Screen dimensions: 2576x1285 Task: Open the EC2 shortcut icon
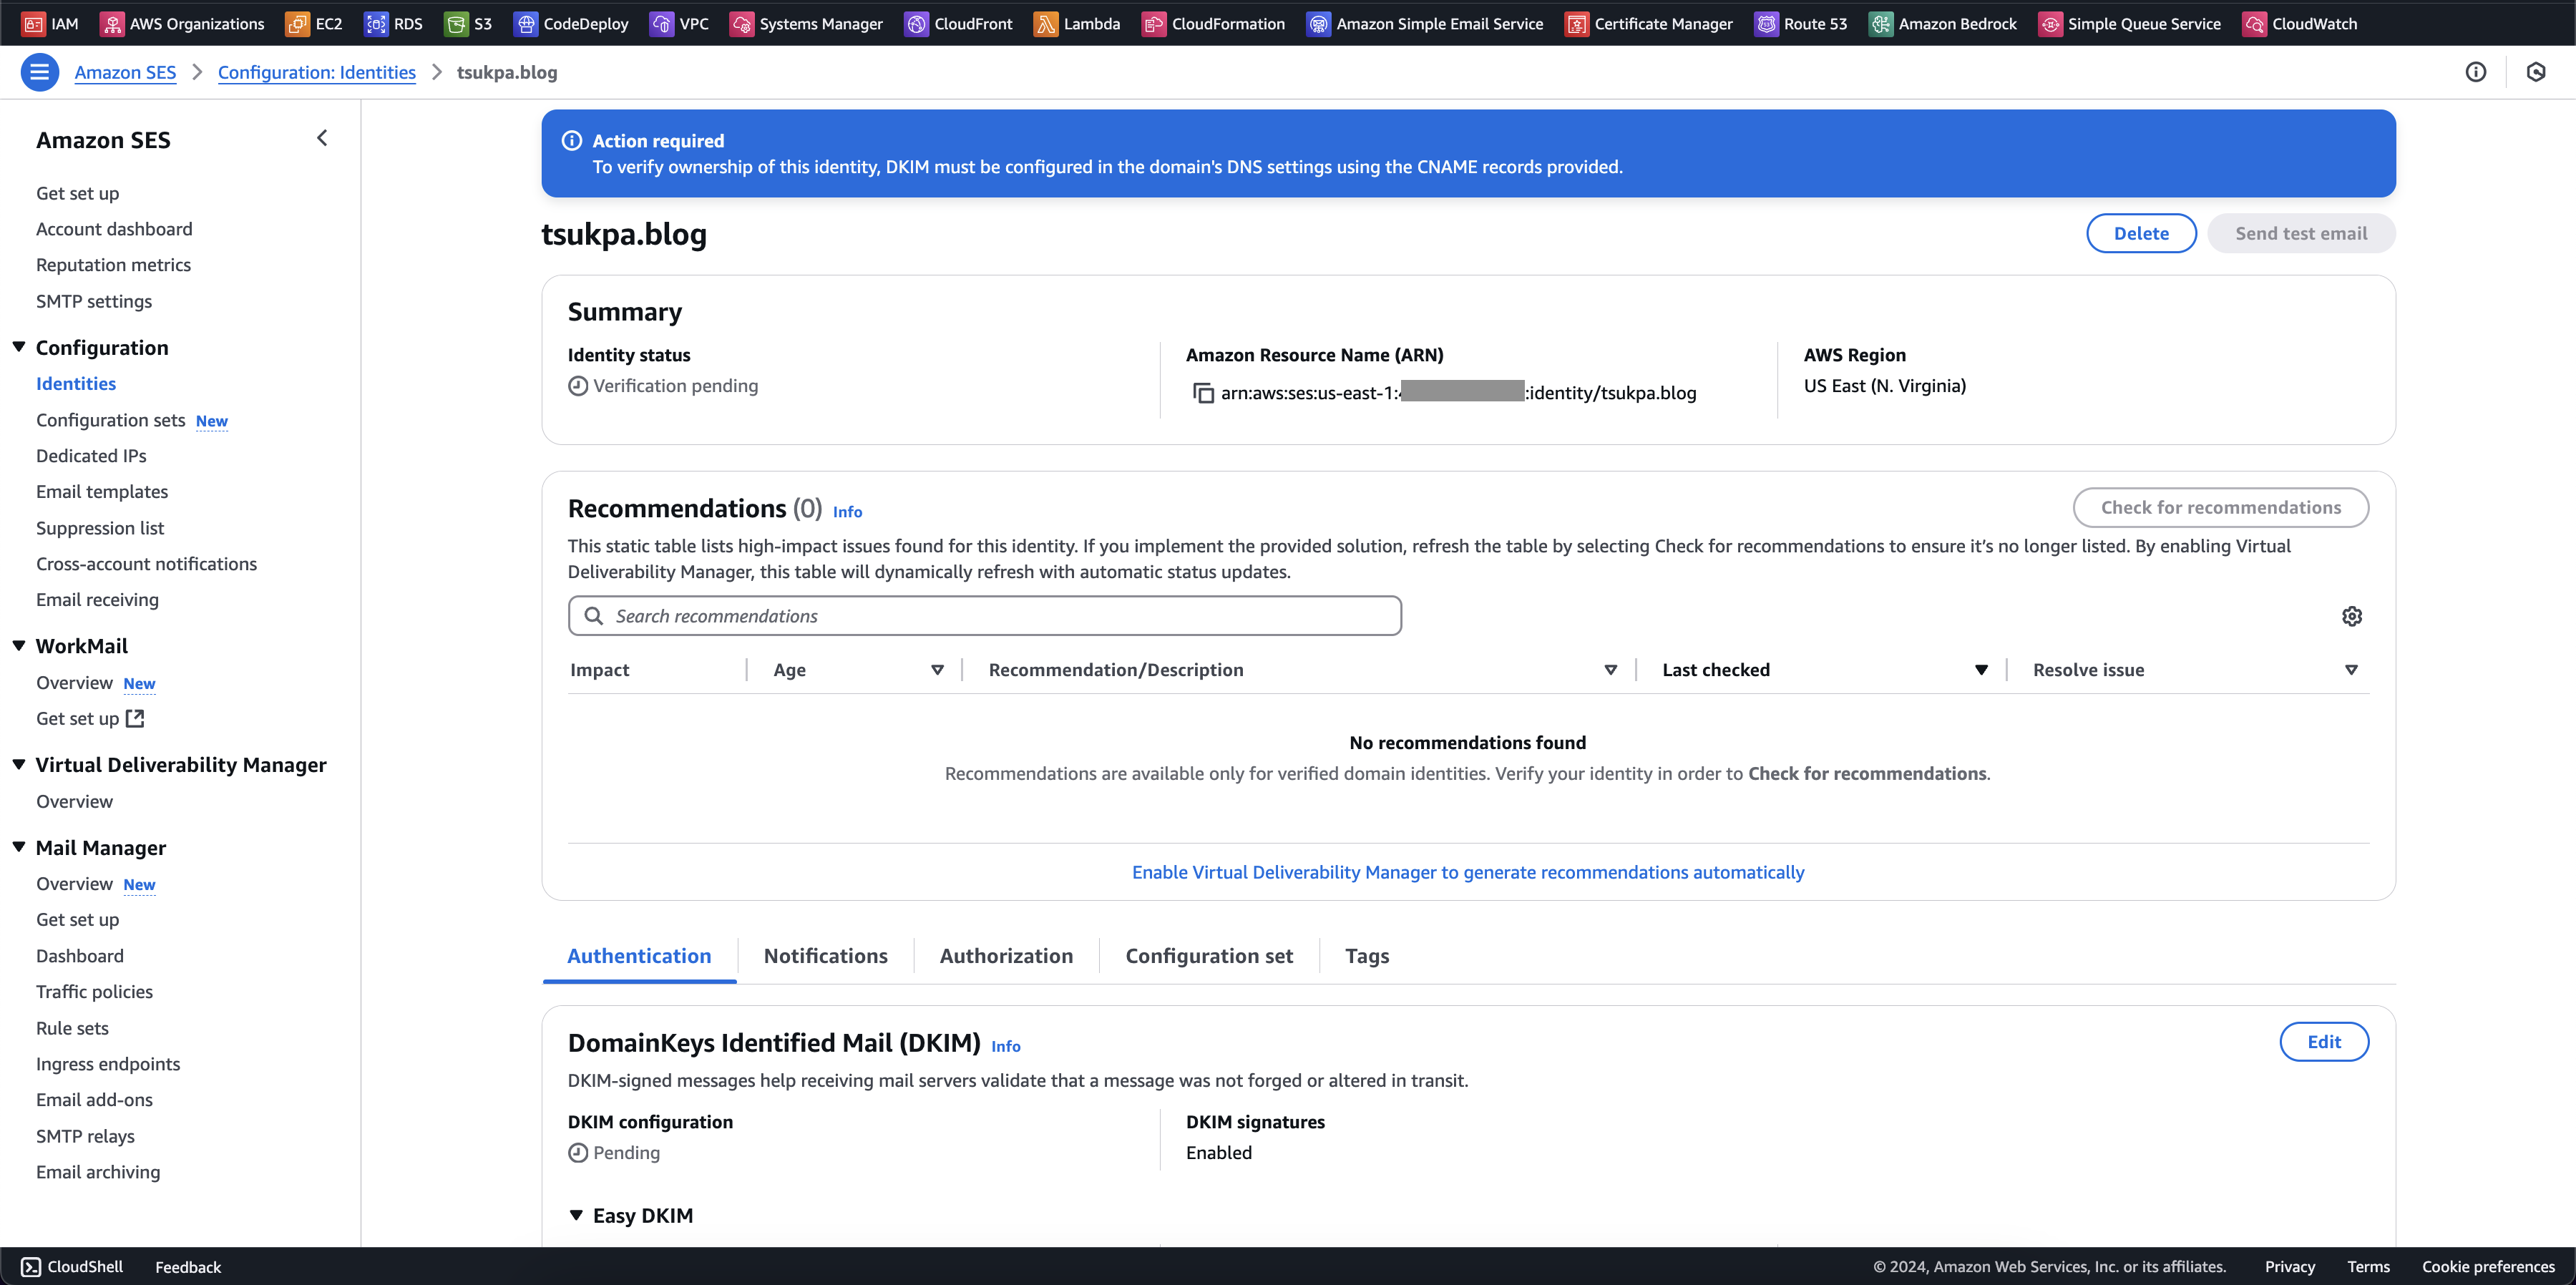(x=297, y=24)
